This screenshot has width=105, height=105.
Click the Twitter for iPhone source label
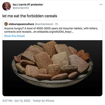coord(43,101)
